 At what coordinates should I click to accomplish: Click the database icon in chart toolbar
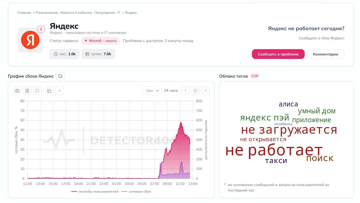pos(37,91)
